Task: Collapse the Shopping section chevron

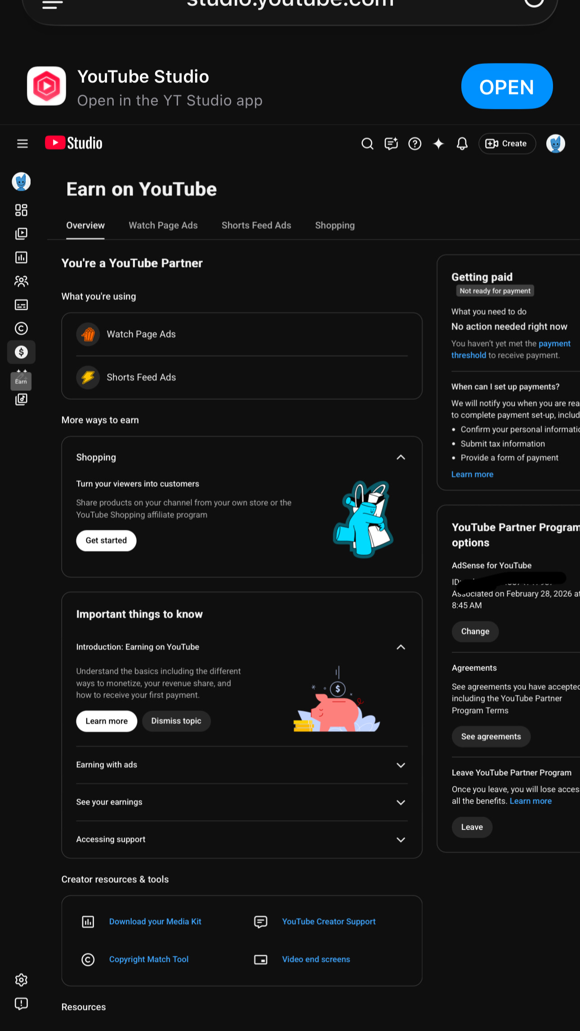Action: tap(401, 457)
